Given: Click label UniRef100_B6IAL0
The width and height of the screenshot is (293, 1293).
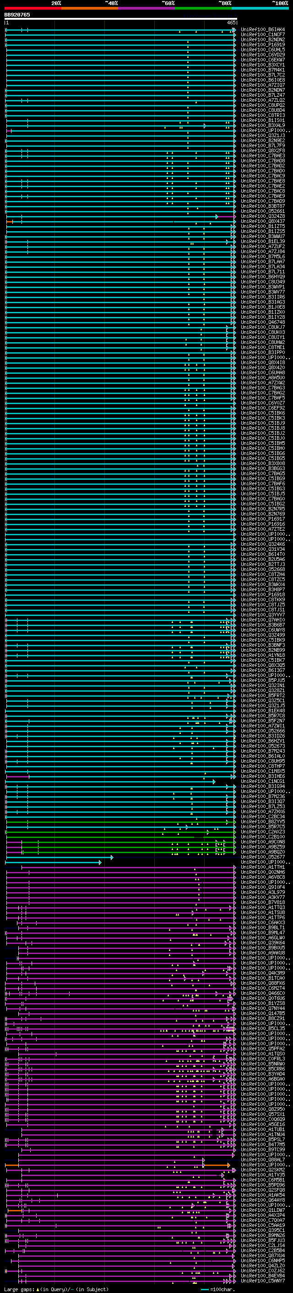Looking at the screenshot, I should pyautogui.click(x=263, y=756).
